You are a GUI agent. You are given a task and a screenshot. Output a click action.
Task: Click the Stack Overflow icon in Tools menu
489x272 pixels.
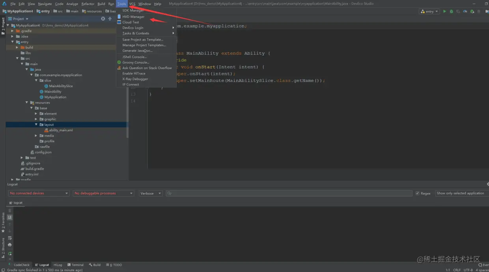pos(119,68)
